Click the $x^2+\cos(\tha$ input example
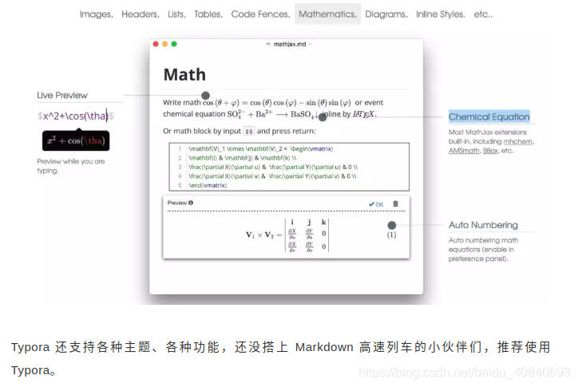578x387 pixels. click(76, 116)
